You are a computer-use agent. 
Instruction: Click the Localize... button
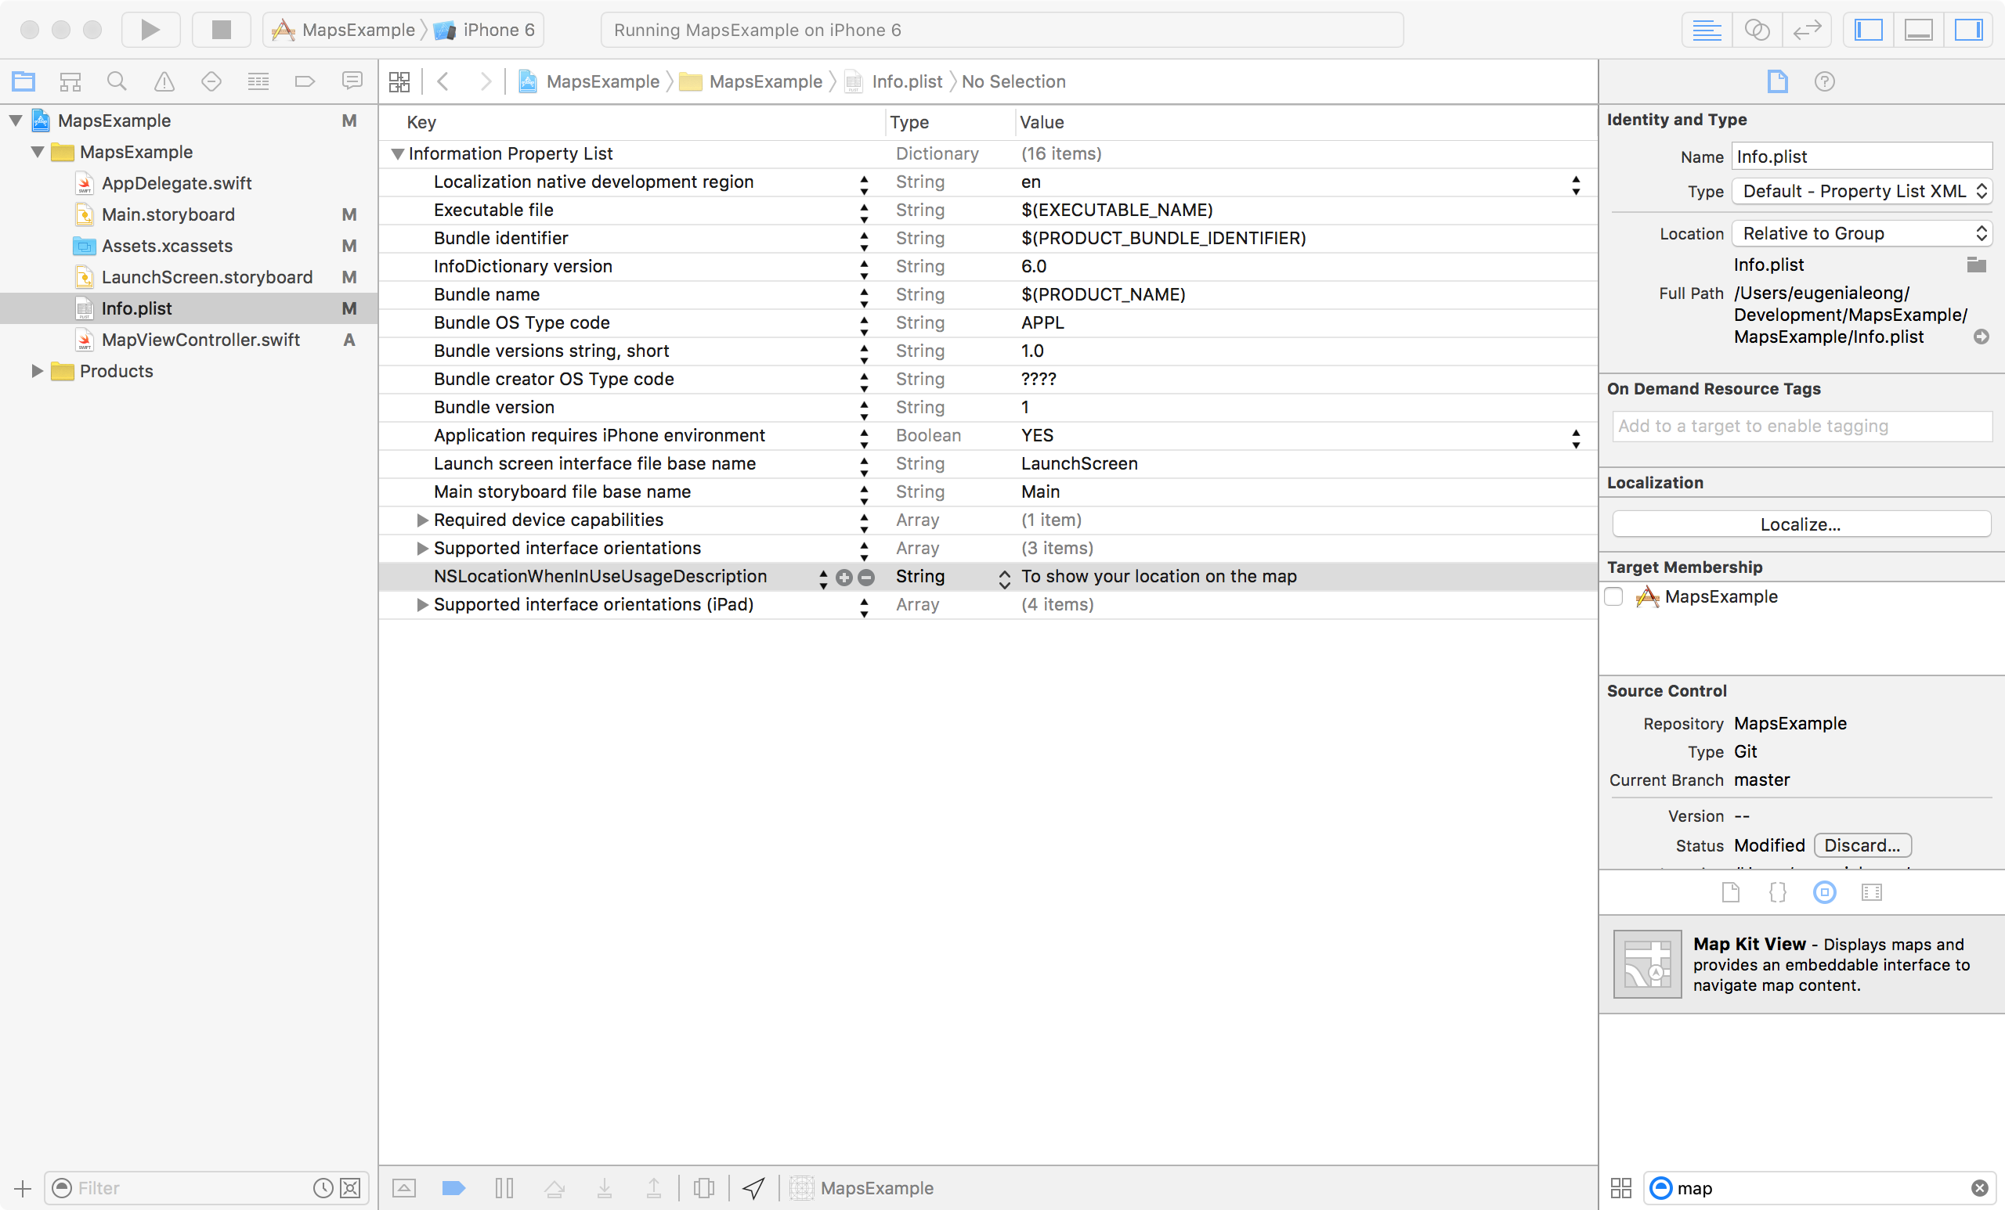click(1801, 524)
